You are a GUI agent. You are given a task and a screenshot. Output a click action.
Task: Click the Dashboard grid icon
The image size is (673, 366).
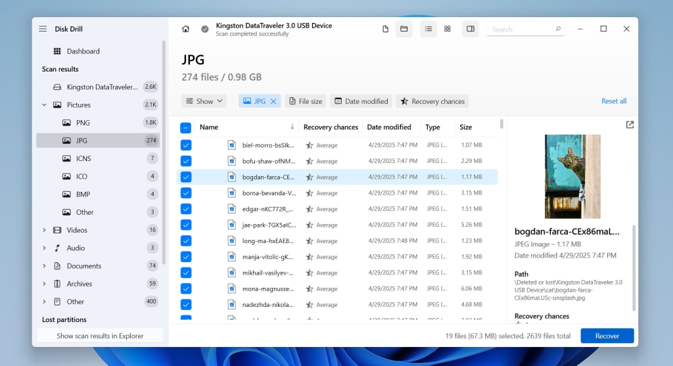point(57,51)
